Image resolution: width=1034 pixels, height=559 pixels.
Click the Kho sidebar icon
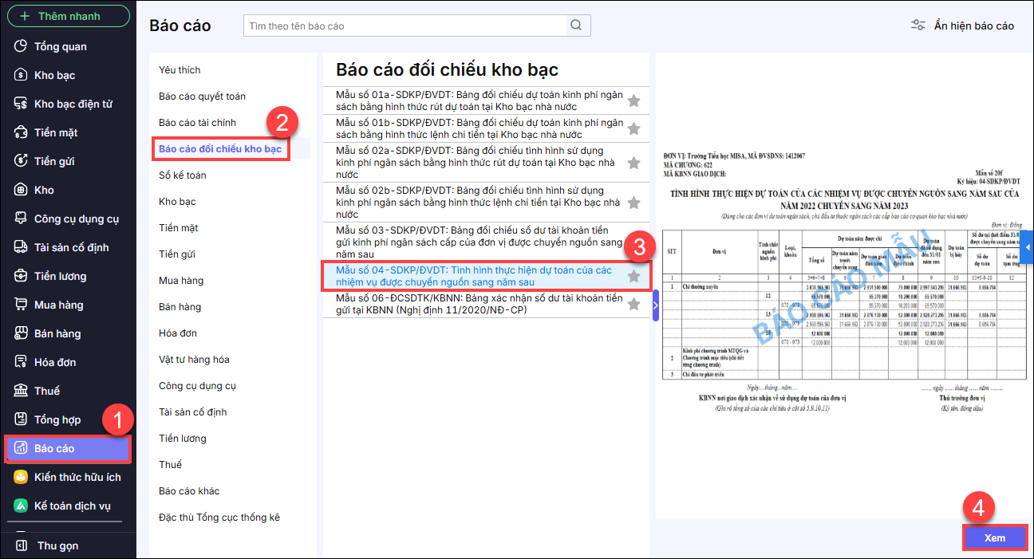(x=22, y=190)
